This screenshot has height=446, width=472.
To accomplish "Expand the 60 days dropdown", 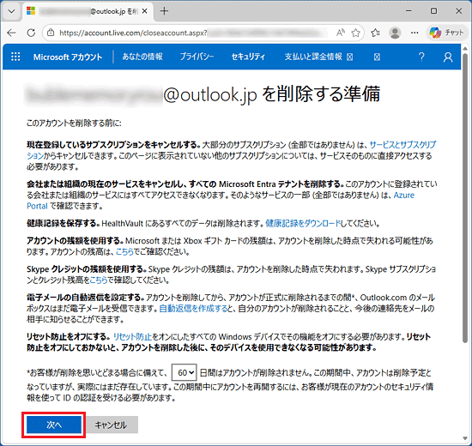I will tap(185, 372).
